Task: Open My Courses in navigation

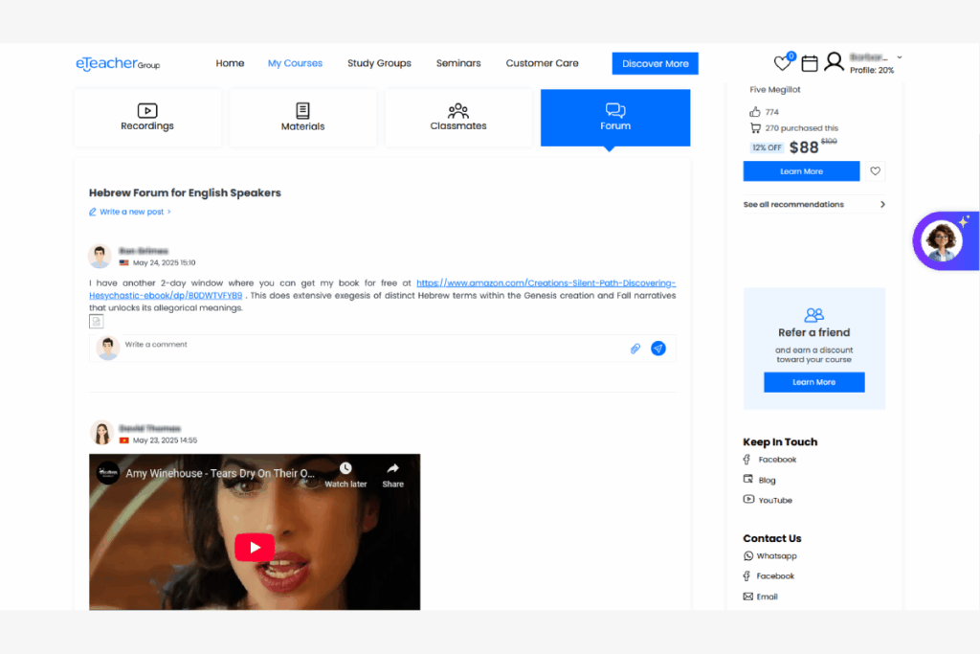Action: [295, 63]
